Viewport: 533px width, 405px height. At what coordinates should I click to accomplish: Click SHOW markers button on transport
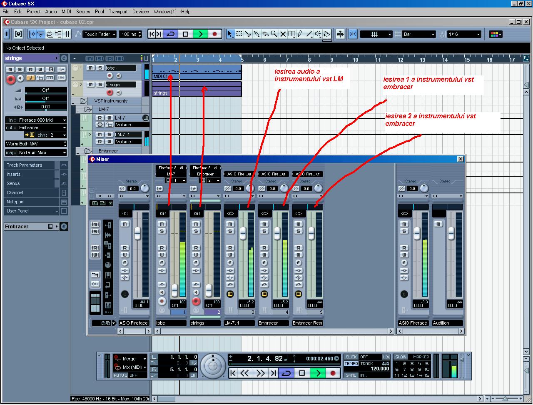[x=401, y=357]
